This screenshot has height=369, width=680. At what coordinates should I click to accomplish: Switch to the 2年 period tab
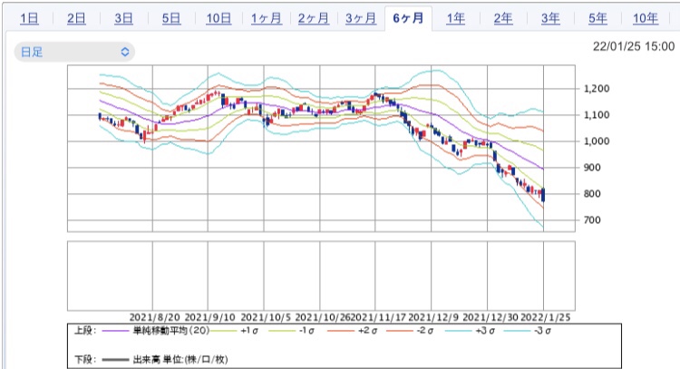point(503,18)
